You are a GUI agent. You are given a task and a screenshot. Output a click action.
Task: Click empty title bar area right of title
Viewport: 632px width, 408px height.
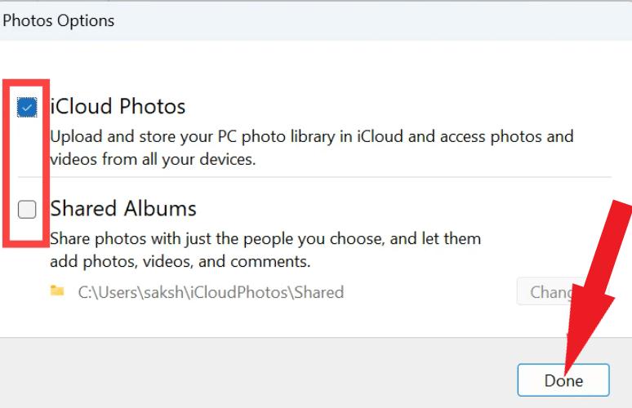point(367,20)
